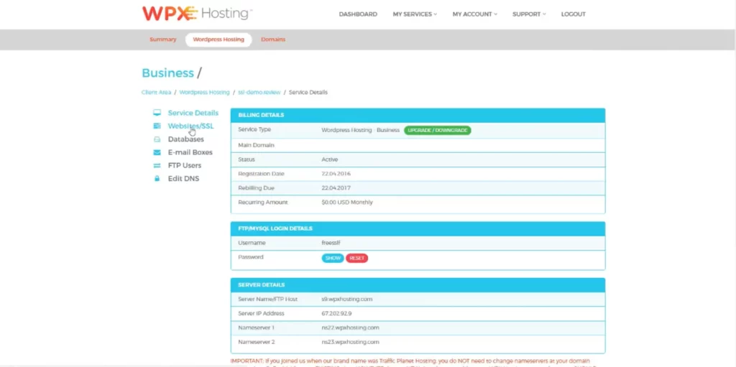The height and width of the screenshot is (367, 736).
Task: Click the transfer arrows icon beside FTP Users
Action: pos(157,165)
